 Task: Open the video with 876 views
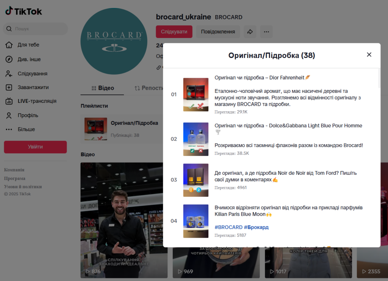point(124,220)
